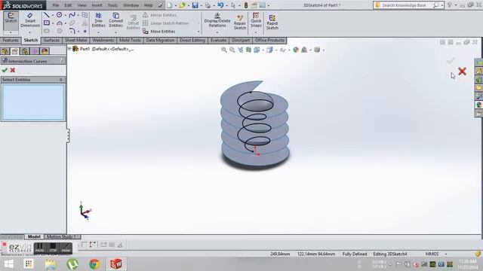Switch to the Motion Study 1 tab
This screenshot has height=271, width=483.
(x=61, y=236)
